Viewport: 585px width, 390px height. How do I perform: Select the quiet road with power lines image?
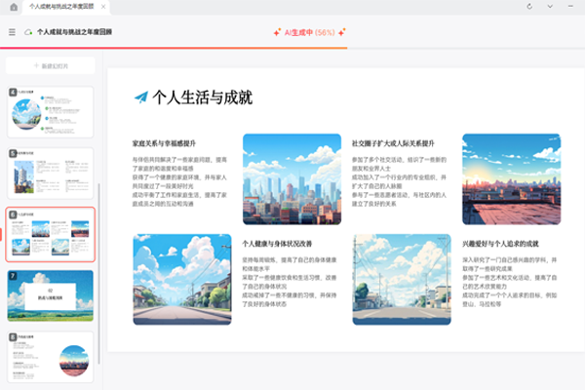pyautogui.click(x=402, y=280)
